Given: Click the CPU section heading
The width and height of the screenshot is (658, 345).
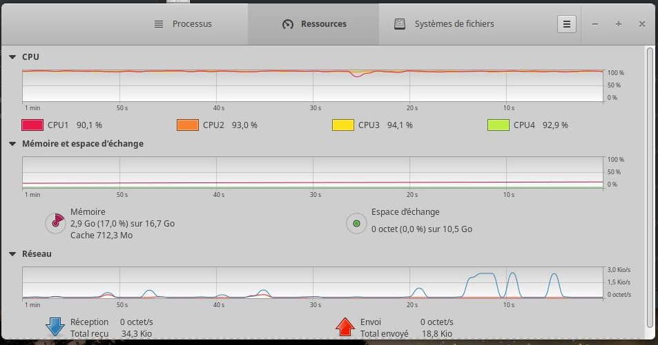Looking at the screenshot, I should click(x=30, y=57).
